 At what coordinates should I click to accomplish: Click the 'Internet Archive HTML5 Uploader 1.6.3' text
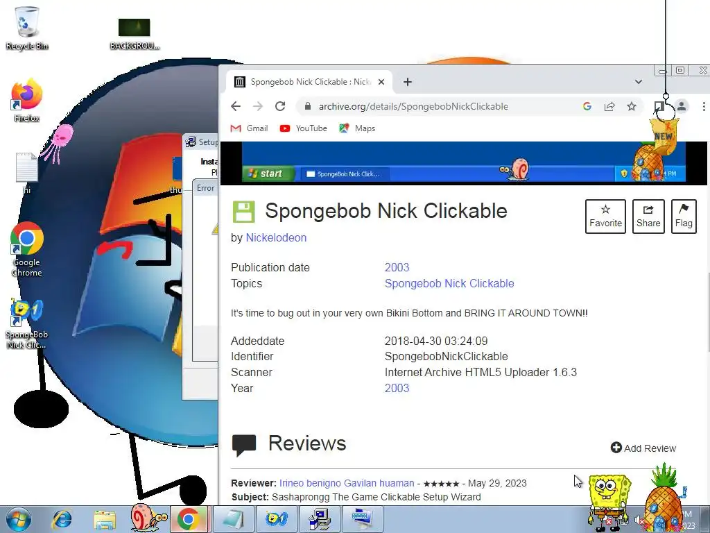[x=480, y=372]
